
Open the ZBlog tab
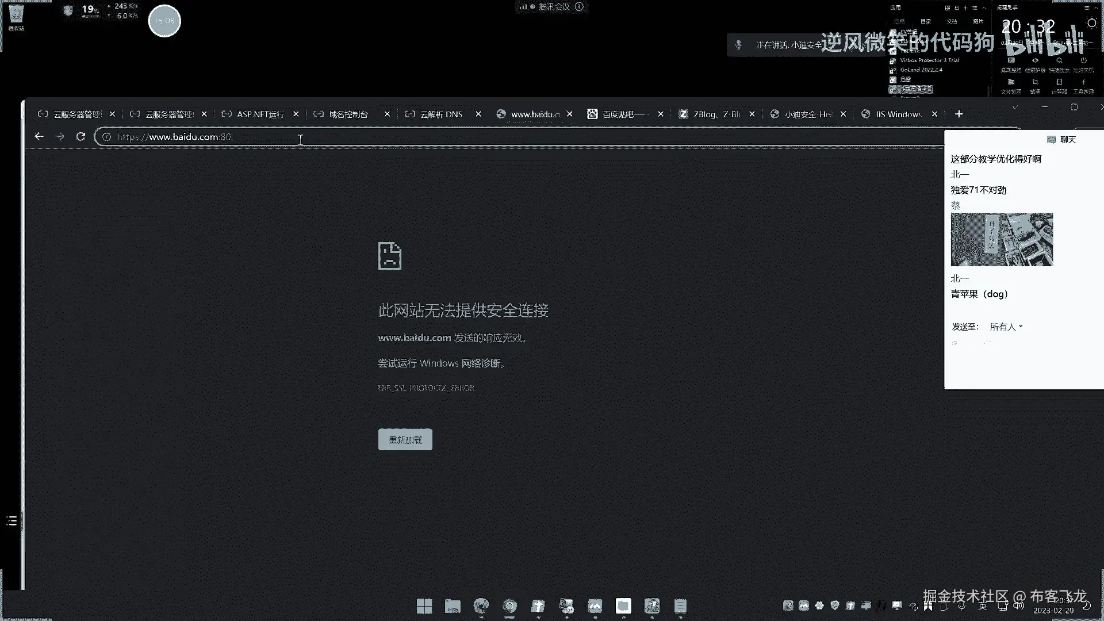coord(716,114)
